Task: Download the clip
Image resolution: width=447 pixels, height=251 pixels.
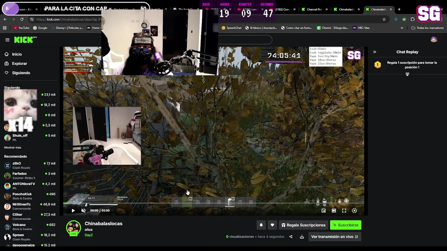Action: click(302, 237)
